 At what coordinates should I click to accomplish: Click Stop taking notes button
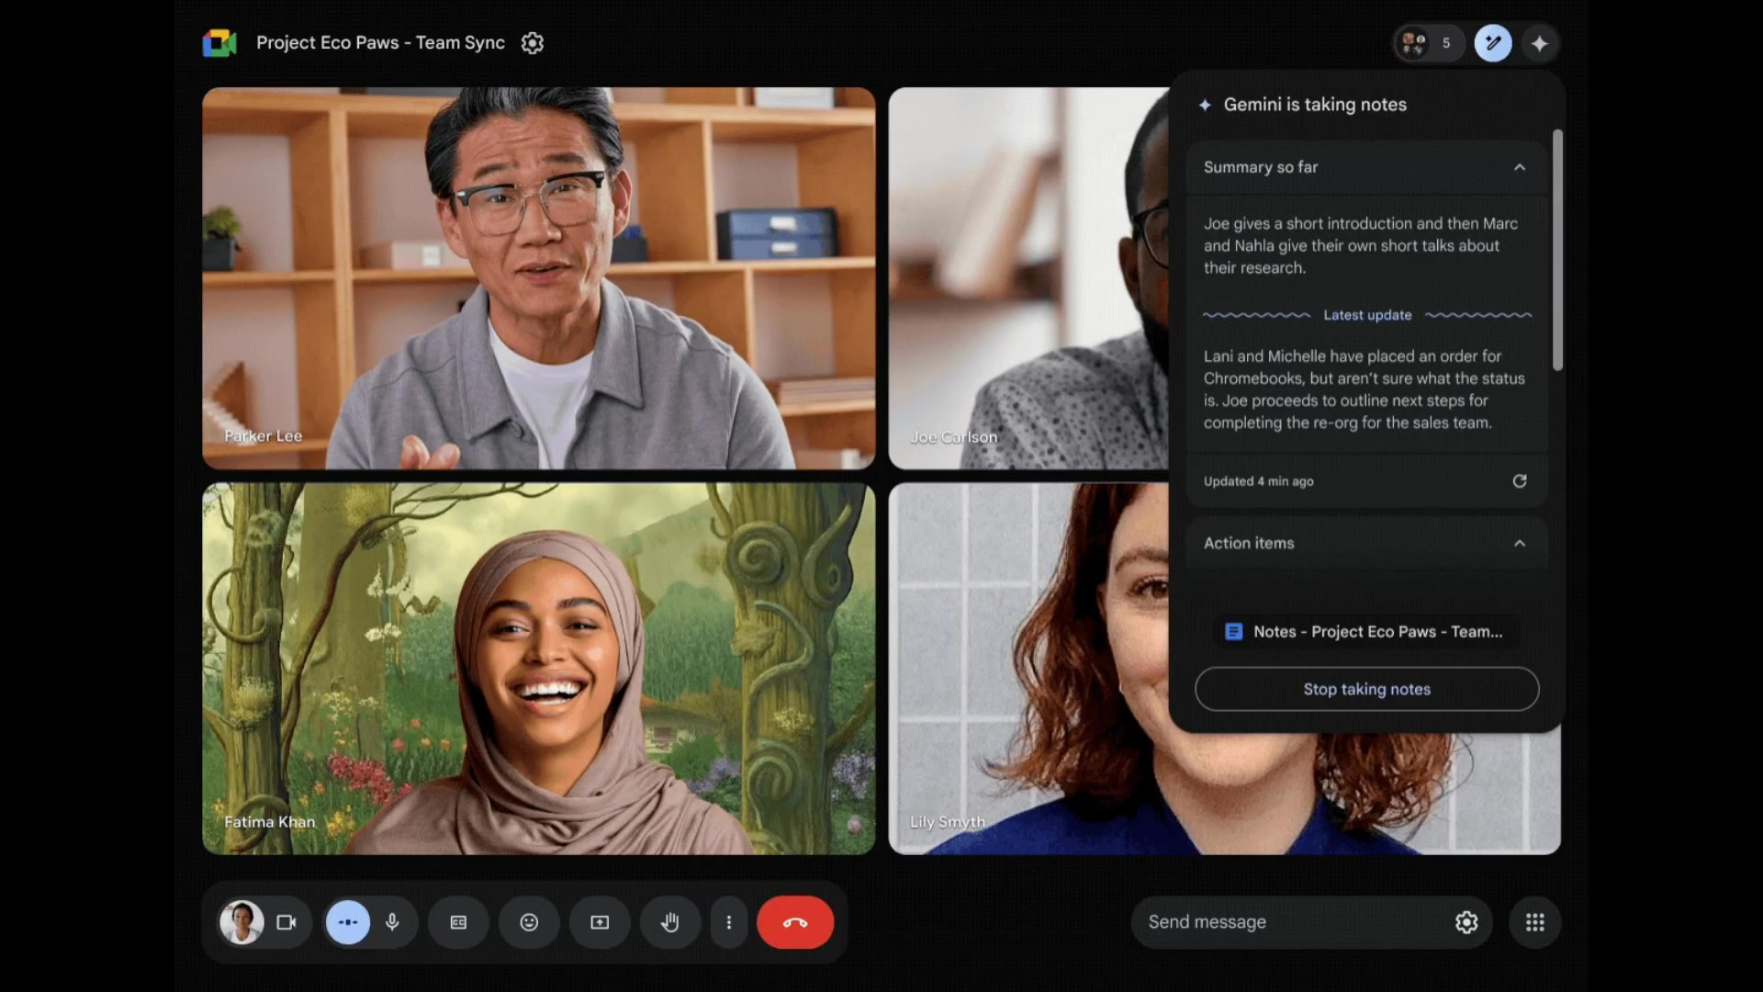tap(1366, 689)
